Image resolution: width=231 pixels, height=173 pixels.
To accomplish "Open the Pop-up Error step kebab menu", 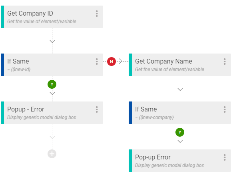I will point(225,157).
